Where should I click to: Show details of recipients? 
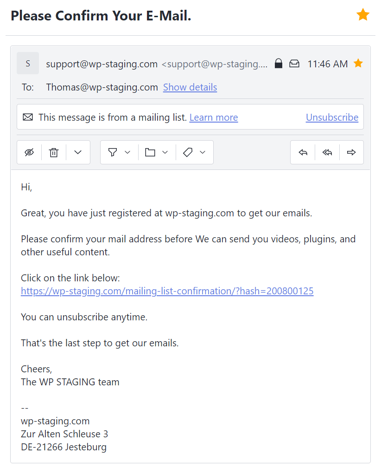click(190, 87)
